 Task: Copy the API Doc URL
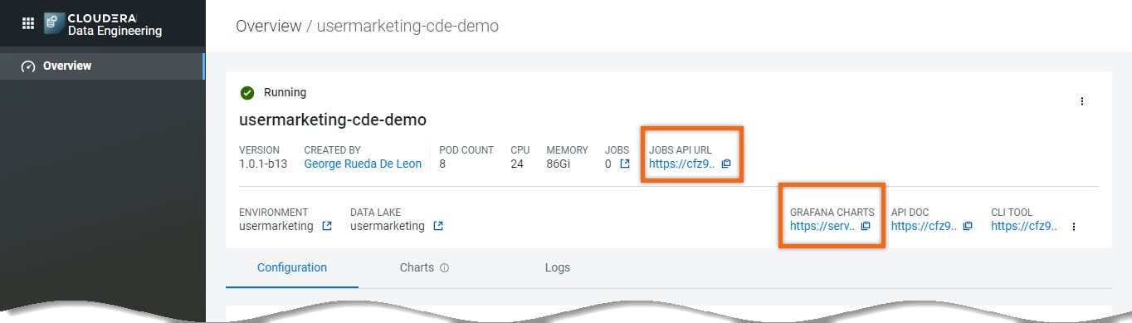point(968,226)
